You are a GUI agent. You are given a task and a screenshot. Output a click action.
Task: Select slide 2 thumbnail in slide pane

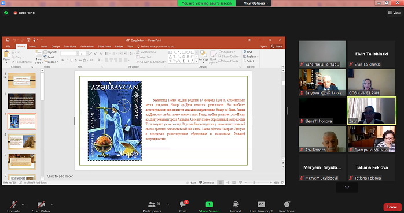click(x=22, y=100)
